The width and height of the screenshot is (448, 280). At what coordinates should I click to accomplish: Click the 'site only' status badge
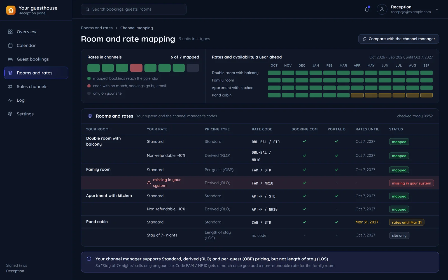(x=399, y=235)
